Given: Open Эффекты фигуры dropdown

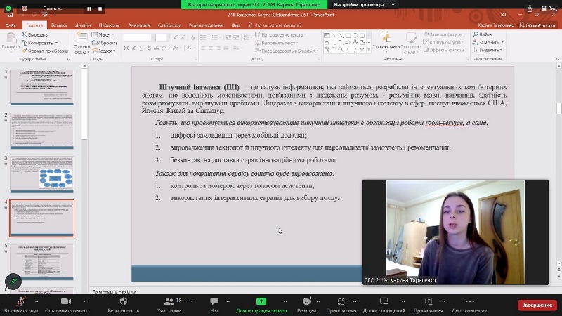Looking at the screenshot, I should click(x=445, y=50).
